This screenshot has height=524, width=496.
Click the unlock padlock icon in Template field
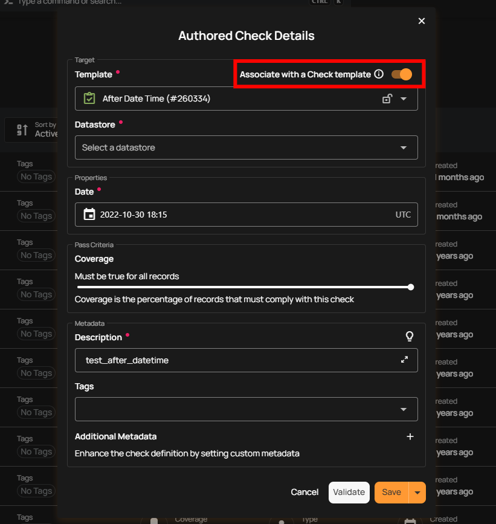point(387,99)
